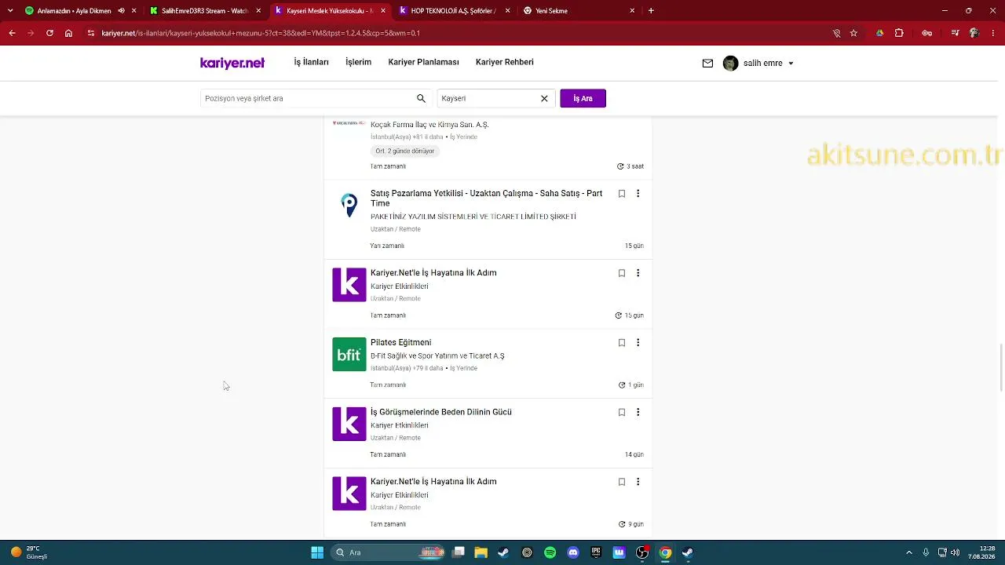Bookmark the Satış Pazarlama Yetkilisi listing

[622, 194]
